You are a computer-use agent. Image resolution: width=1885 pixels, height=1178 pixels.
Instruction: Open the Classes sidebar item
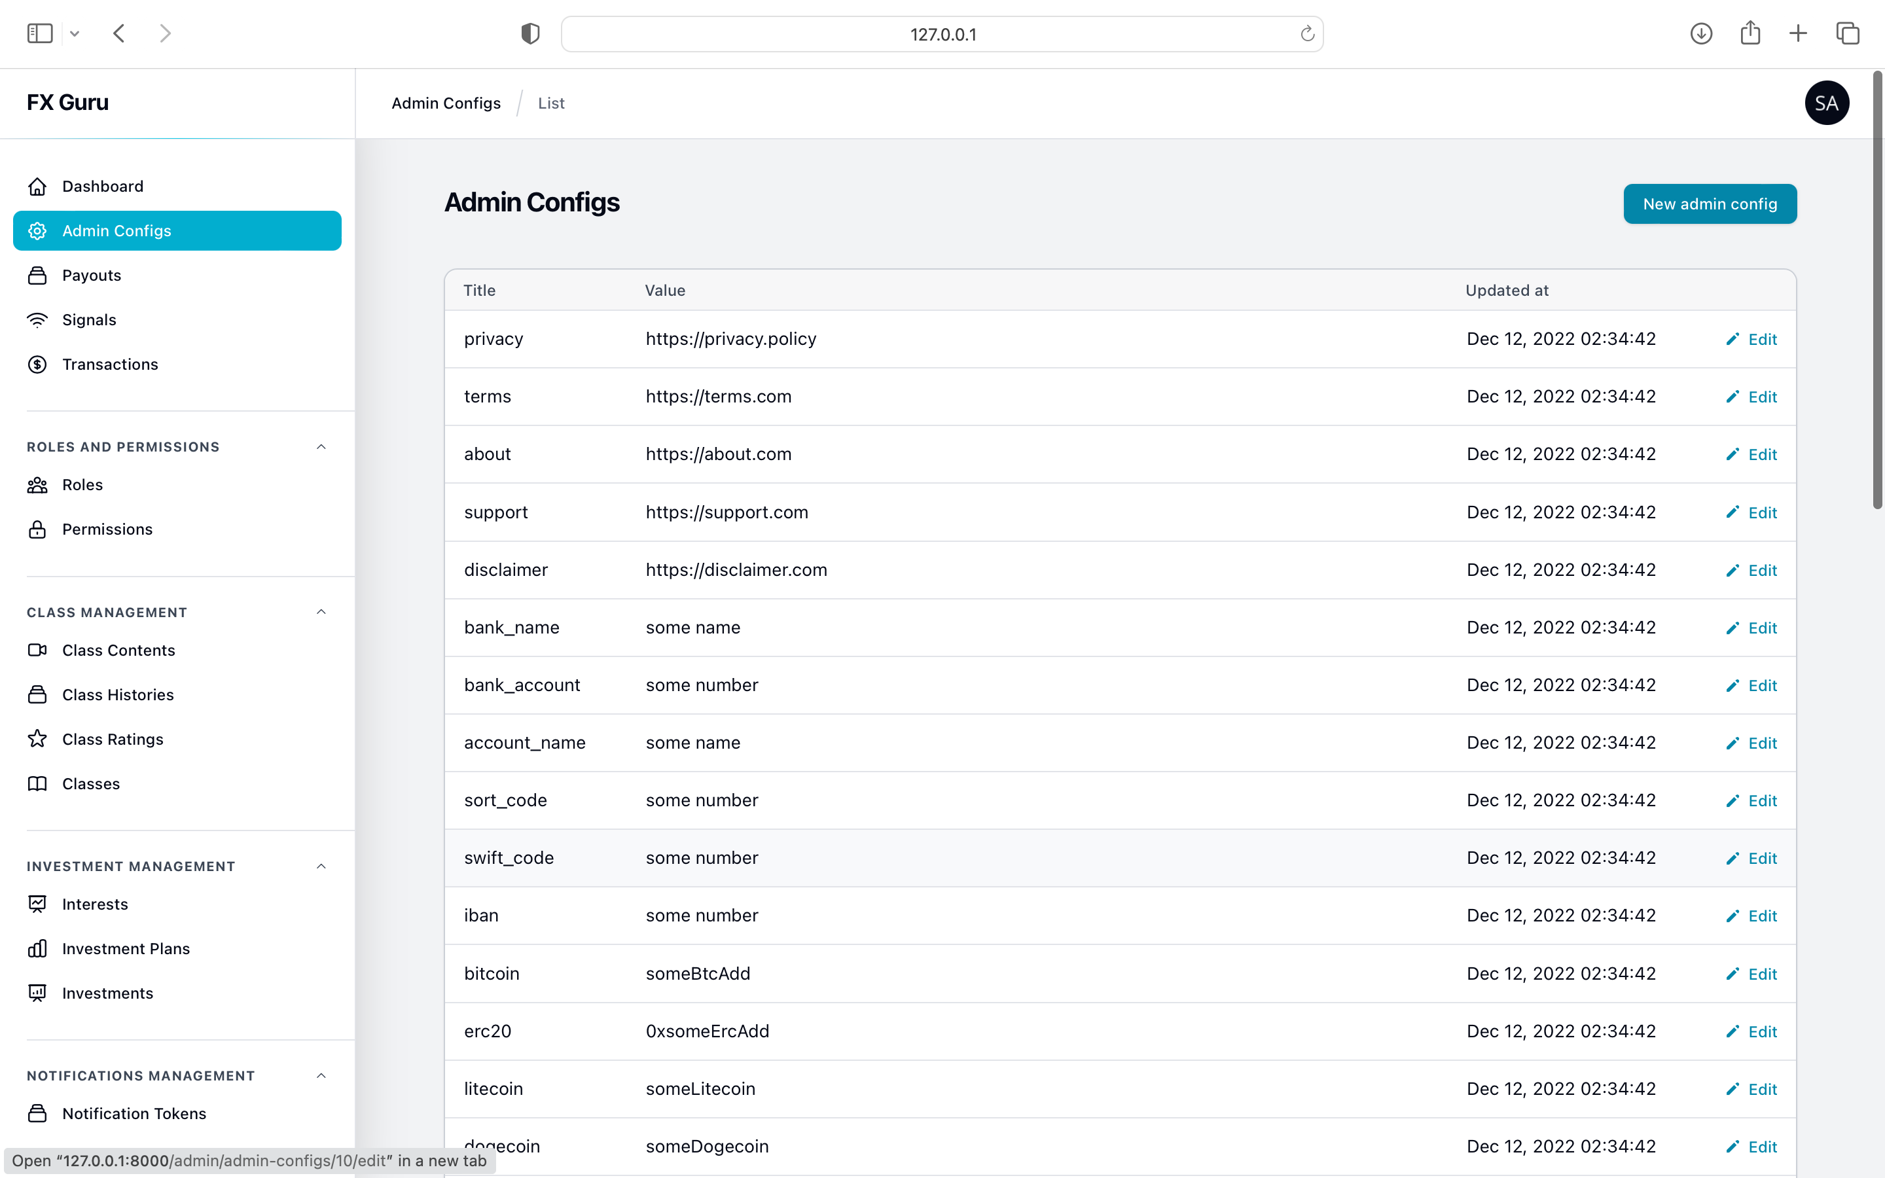point(91,783)
